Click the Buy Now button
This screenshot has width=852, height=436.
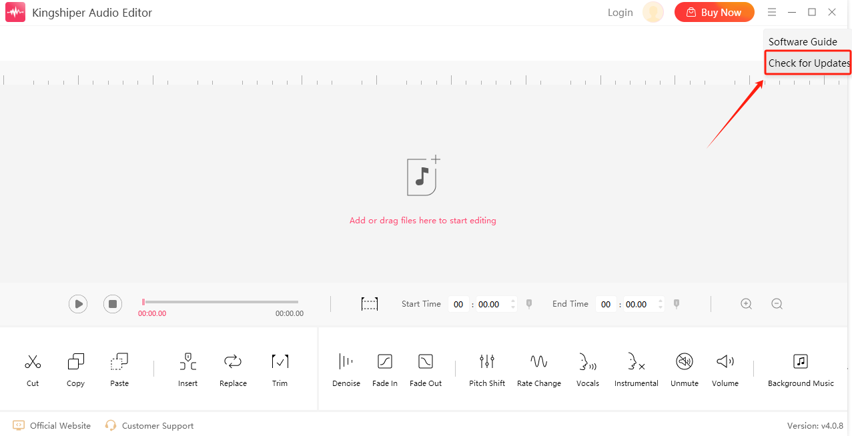click(x=715, y=12)
